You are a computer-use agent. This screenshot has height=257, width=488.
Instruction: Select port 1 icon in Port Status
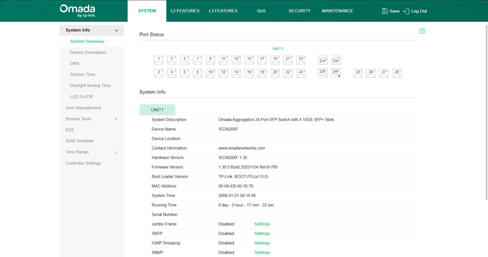coord(159,59)
